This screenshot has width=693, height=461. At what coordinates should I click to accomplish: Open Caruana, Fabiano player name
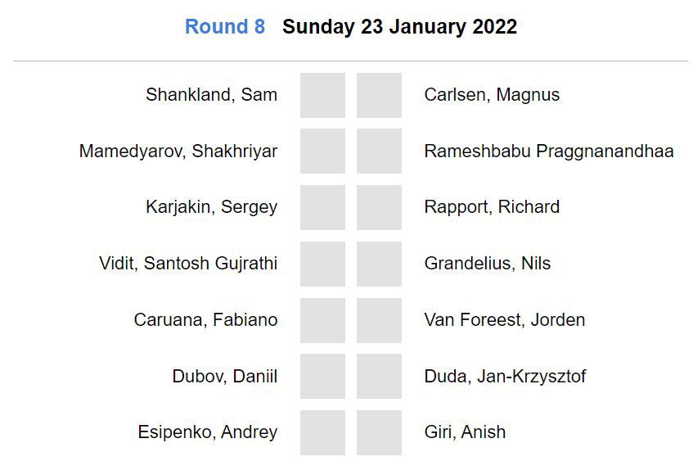[205, 320]
